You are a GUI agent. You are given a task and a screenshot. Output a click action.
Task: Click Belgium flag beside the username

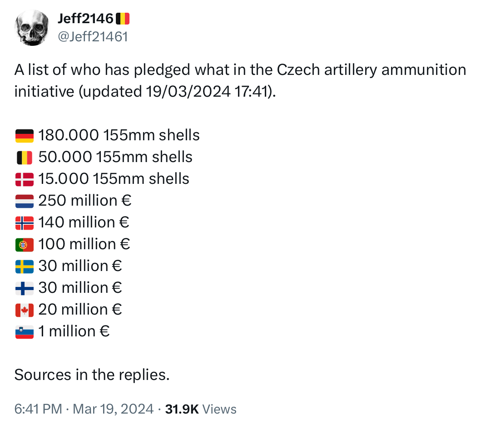(123, 19)
